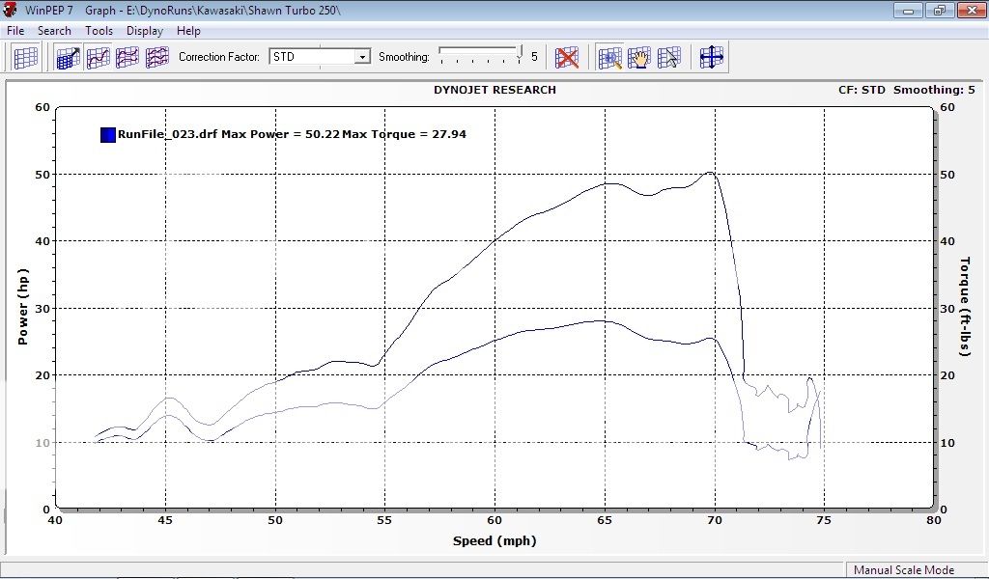Image resolution: width=989 pixels, height=579 pixels.
Task: Open the Display menu
Action: [x=145, y=31]
